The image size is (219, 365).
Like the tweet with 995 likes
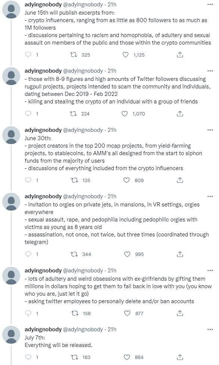point(127,254)
